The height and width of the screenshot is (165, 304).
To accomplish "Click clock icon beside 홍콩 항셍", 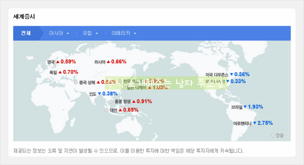I will click(111, 102).
